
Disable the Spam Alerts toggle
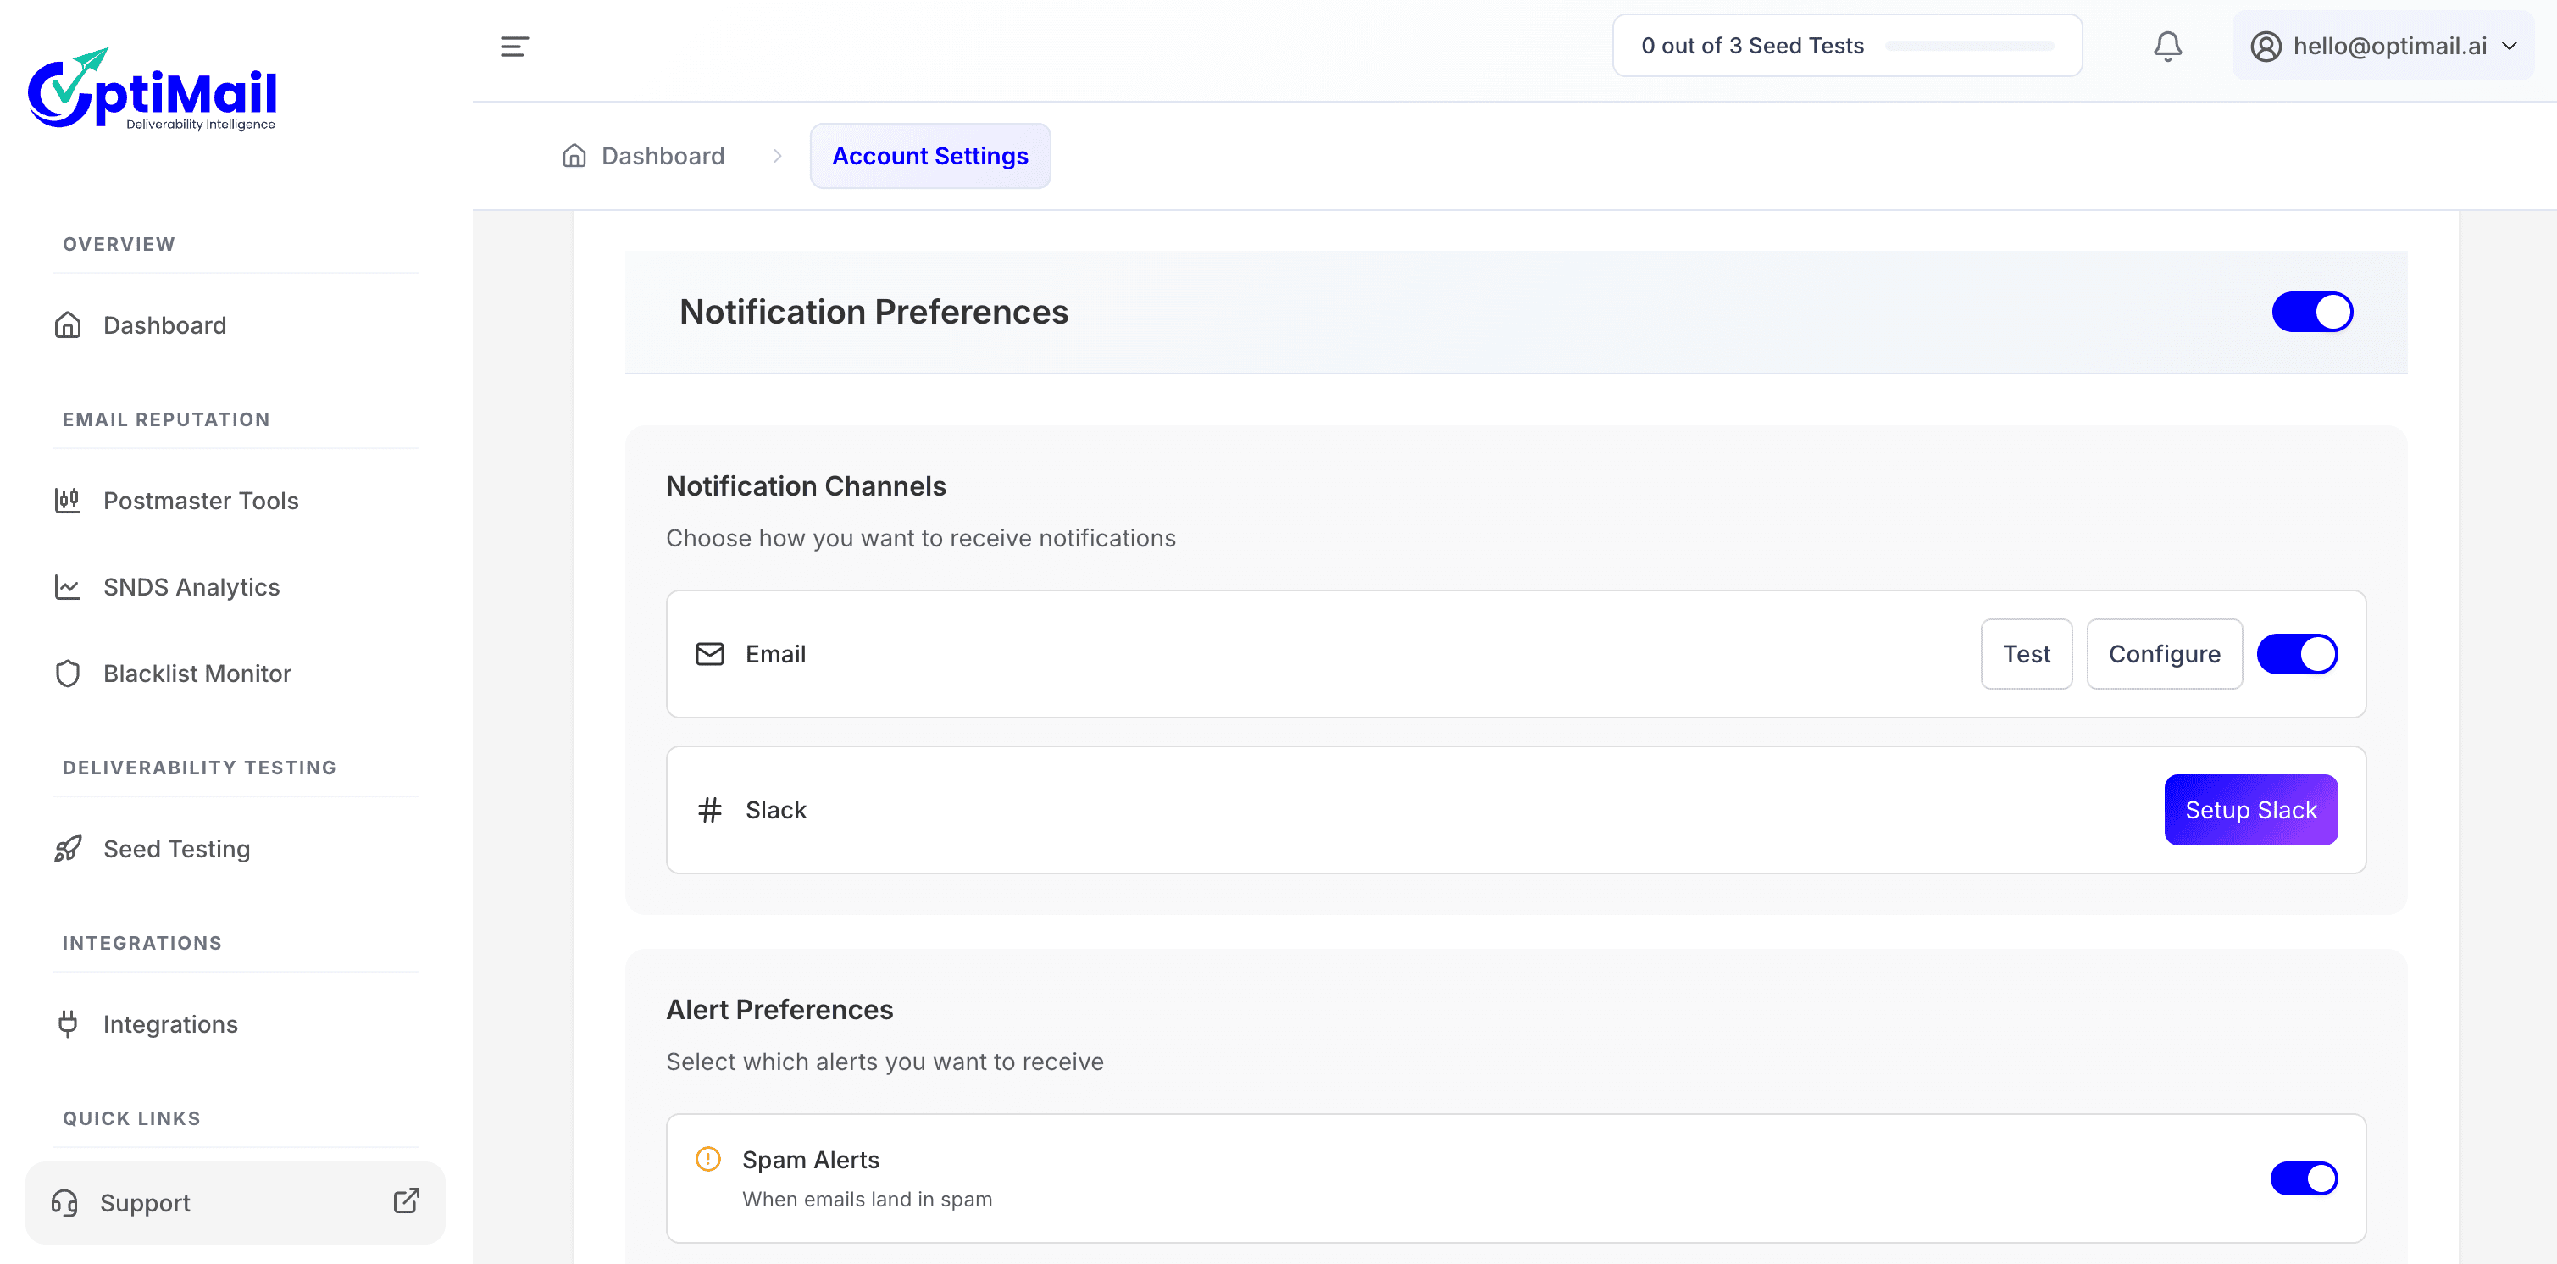click(2304, 1178)
